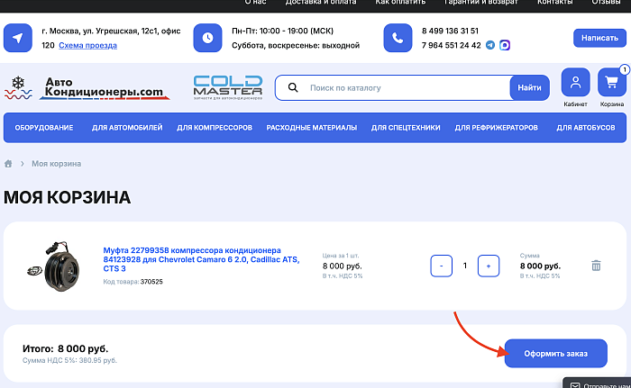Open the Корзина shopping cart icon

pyautogui.click(x=612, y=83)
